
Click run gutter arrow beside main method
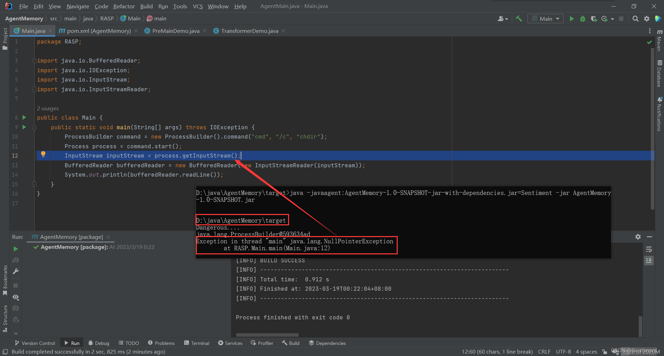24,127
